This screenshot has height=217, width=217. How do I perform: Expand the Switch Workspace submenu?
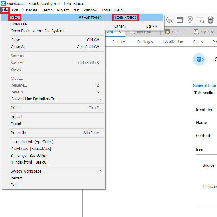101,171
